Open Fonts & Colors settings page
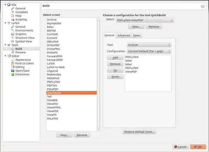 [x=24, y=63]
